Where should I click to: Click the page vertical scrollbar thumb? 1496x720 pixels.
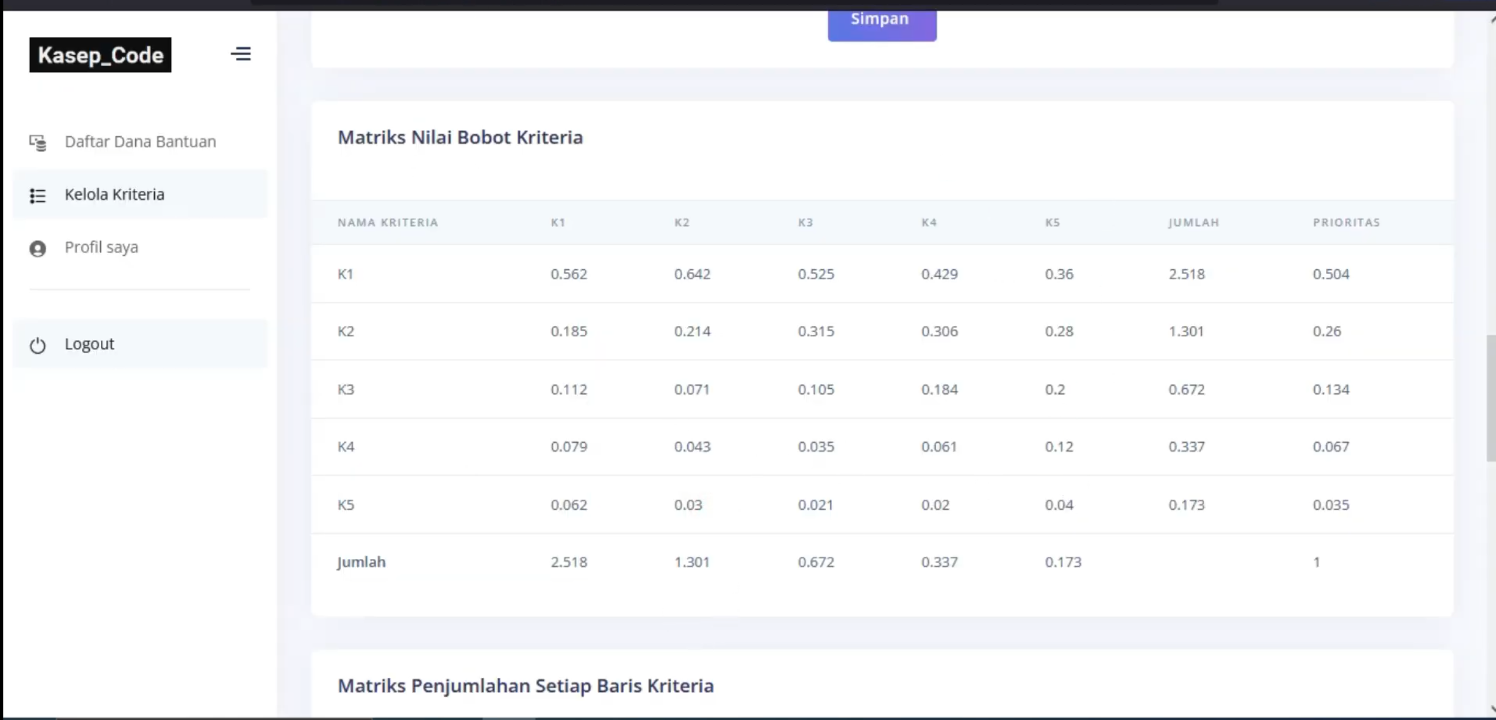pyautogui.click(x=1491, y=398)
